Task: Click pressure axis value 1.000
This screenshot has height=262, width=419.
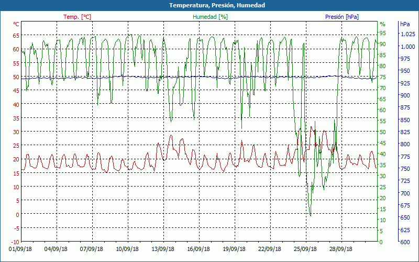Action: click(408, 47)
